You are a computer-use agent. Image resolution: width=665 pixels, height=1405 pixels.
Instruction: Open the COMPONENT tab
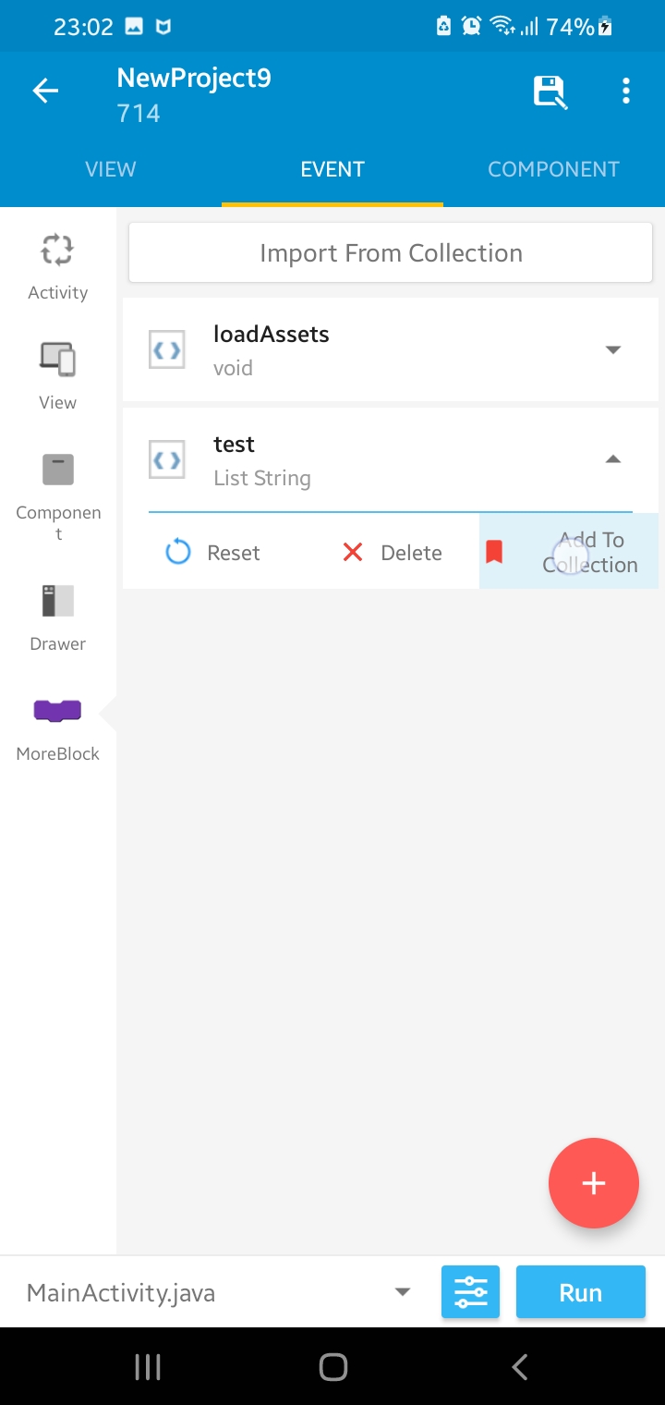click(553, 169)
